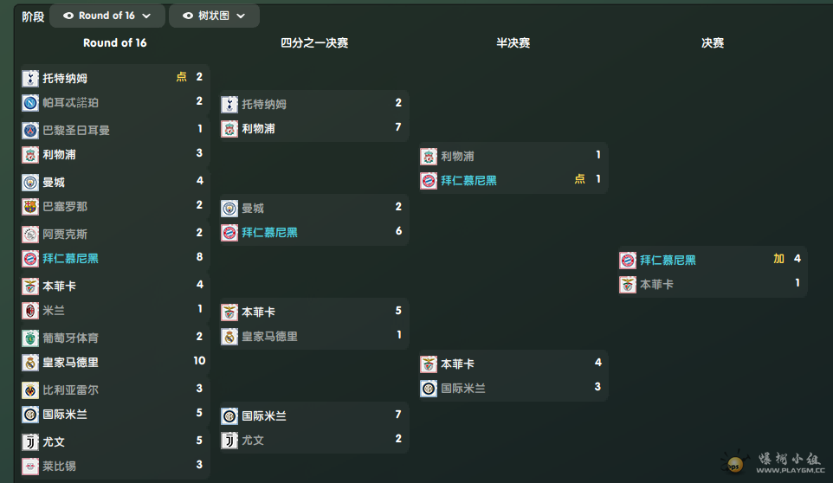Viewport: 833px width, 483px height.
Task: Open the Round of 16 stage dropdown
Action: [x=107, y=16]
